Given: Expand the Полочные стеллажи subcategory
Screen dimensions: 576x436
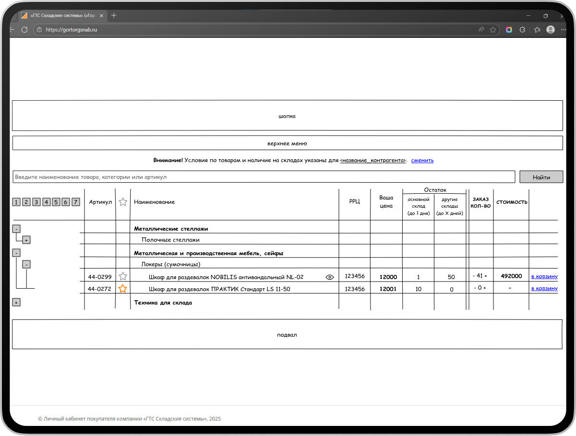Looking at the screenshot, I should pyautogui.click(x=26, y=240).
